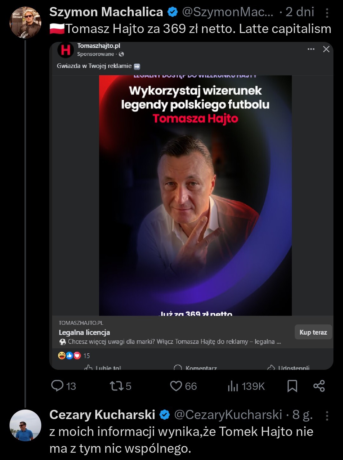The image size is (343, 460).
Task: Open @CezaryKucharski profile handle
Action: [x=228, y=415]
